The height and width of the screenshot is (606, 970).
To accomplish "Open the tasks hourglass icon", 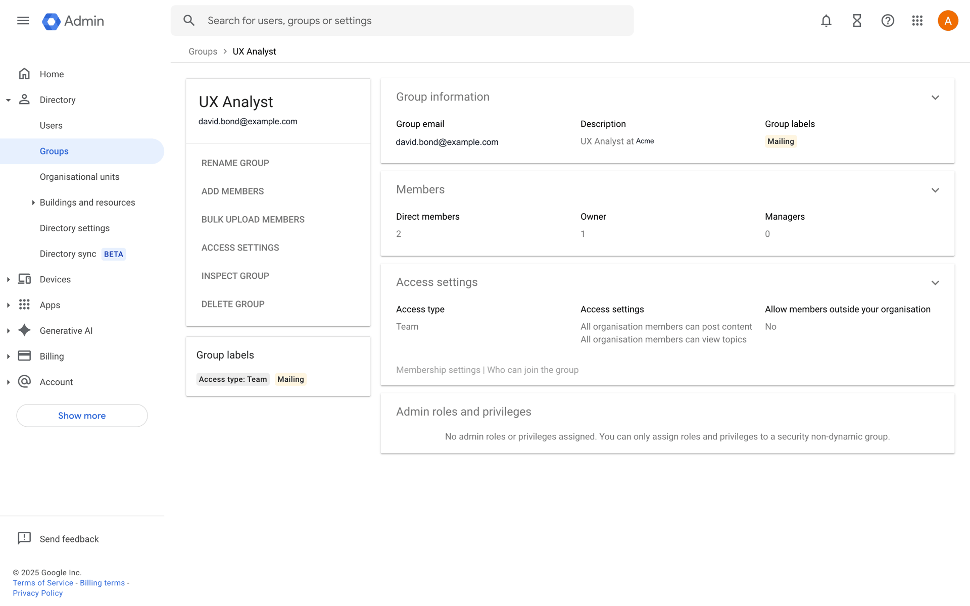I will 857,21.
